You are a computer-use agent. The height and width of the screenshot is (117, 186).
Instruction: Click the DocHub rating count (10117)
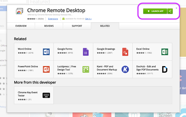150,73
